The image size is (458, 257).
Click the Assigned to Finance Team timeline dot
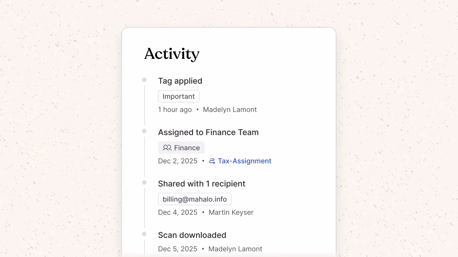(x=144, y=131)
